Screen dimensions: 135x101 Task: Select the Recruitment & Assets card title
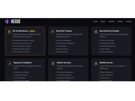[x=109, y=31]
